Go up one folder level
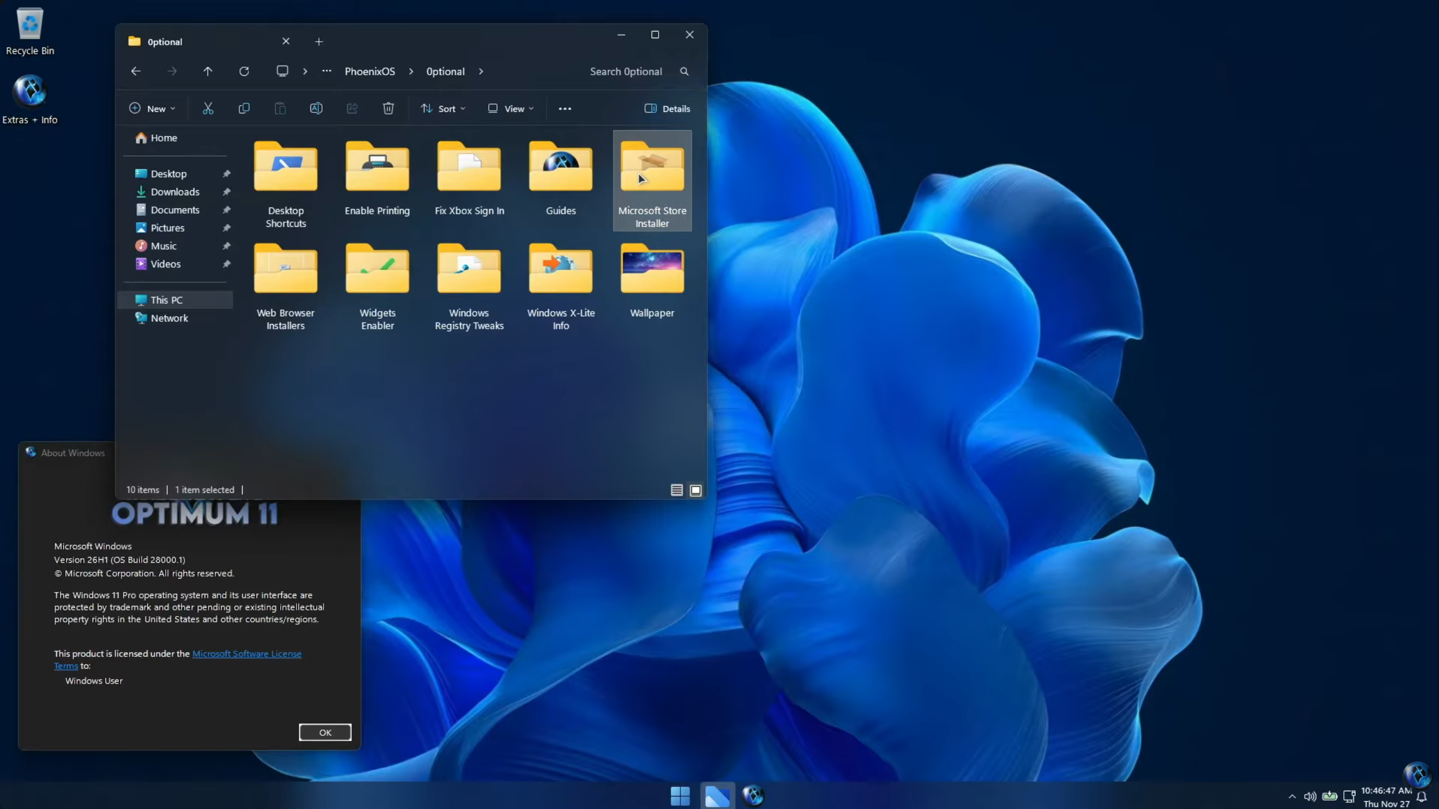Screen dimensions: 1439x809 tap(208, 72)
